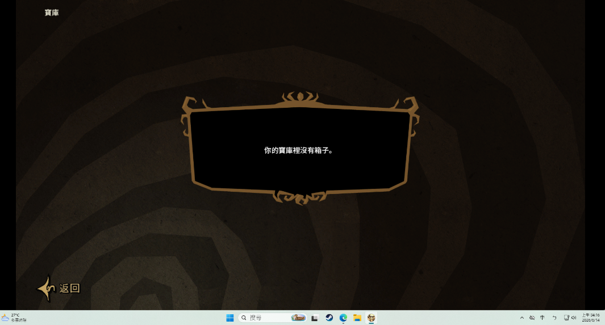Click the 寶庫 title text
Viewport: 605px width, 325px height.
click(52, 12)
